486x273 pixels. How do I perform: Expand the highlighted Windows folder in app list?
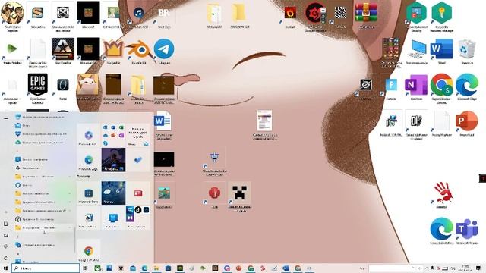(43, 227)
